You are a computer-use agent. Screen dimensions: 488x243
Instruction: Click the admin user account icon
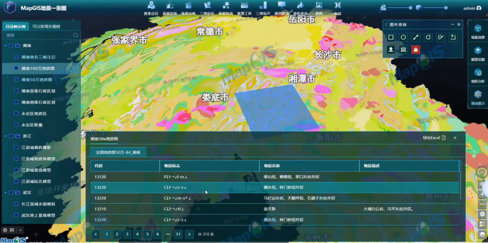[479, 8]
